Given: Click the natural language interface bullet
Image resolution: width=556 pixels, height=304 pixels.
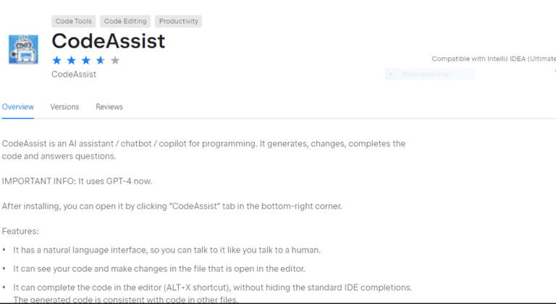Looking at the screenshot, I should (x=167, y=250).
